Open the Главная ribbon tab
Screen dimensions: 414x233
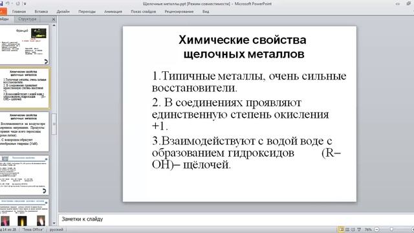[x=19, y=12]
